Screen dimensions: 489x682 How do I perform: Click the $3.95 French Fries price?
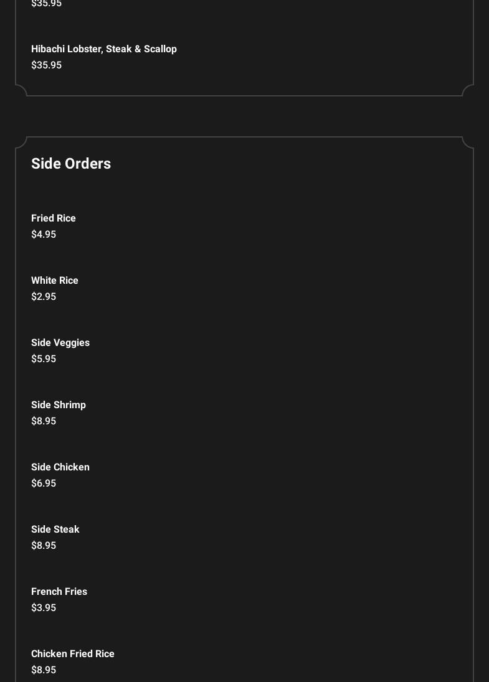pos(44,607)
